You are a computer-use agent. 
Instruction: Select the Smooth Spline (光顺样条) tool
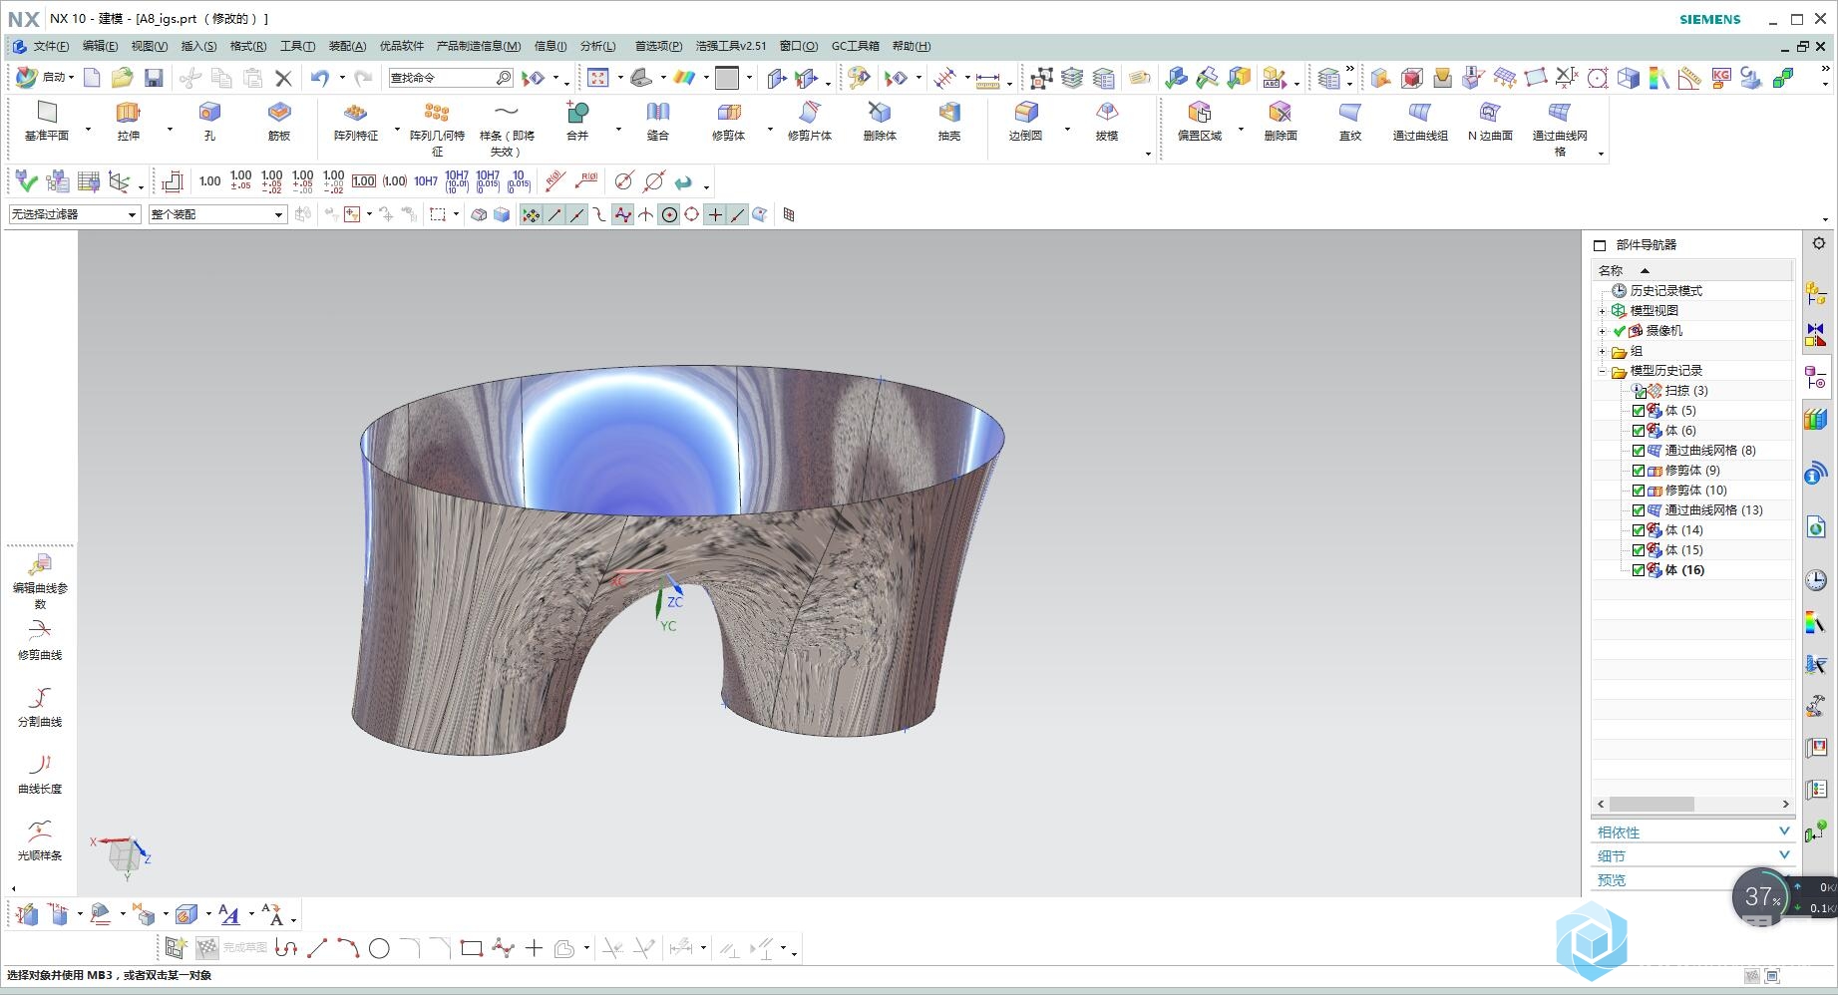pos(40,839)
